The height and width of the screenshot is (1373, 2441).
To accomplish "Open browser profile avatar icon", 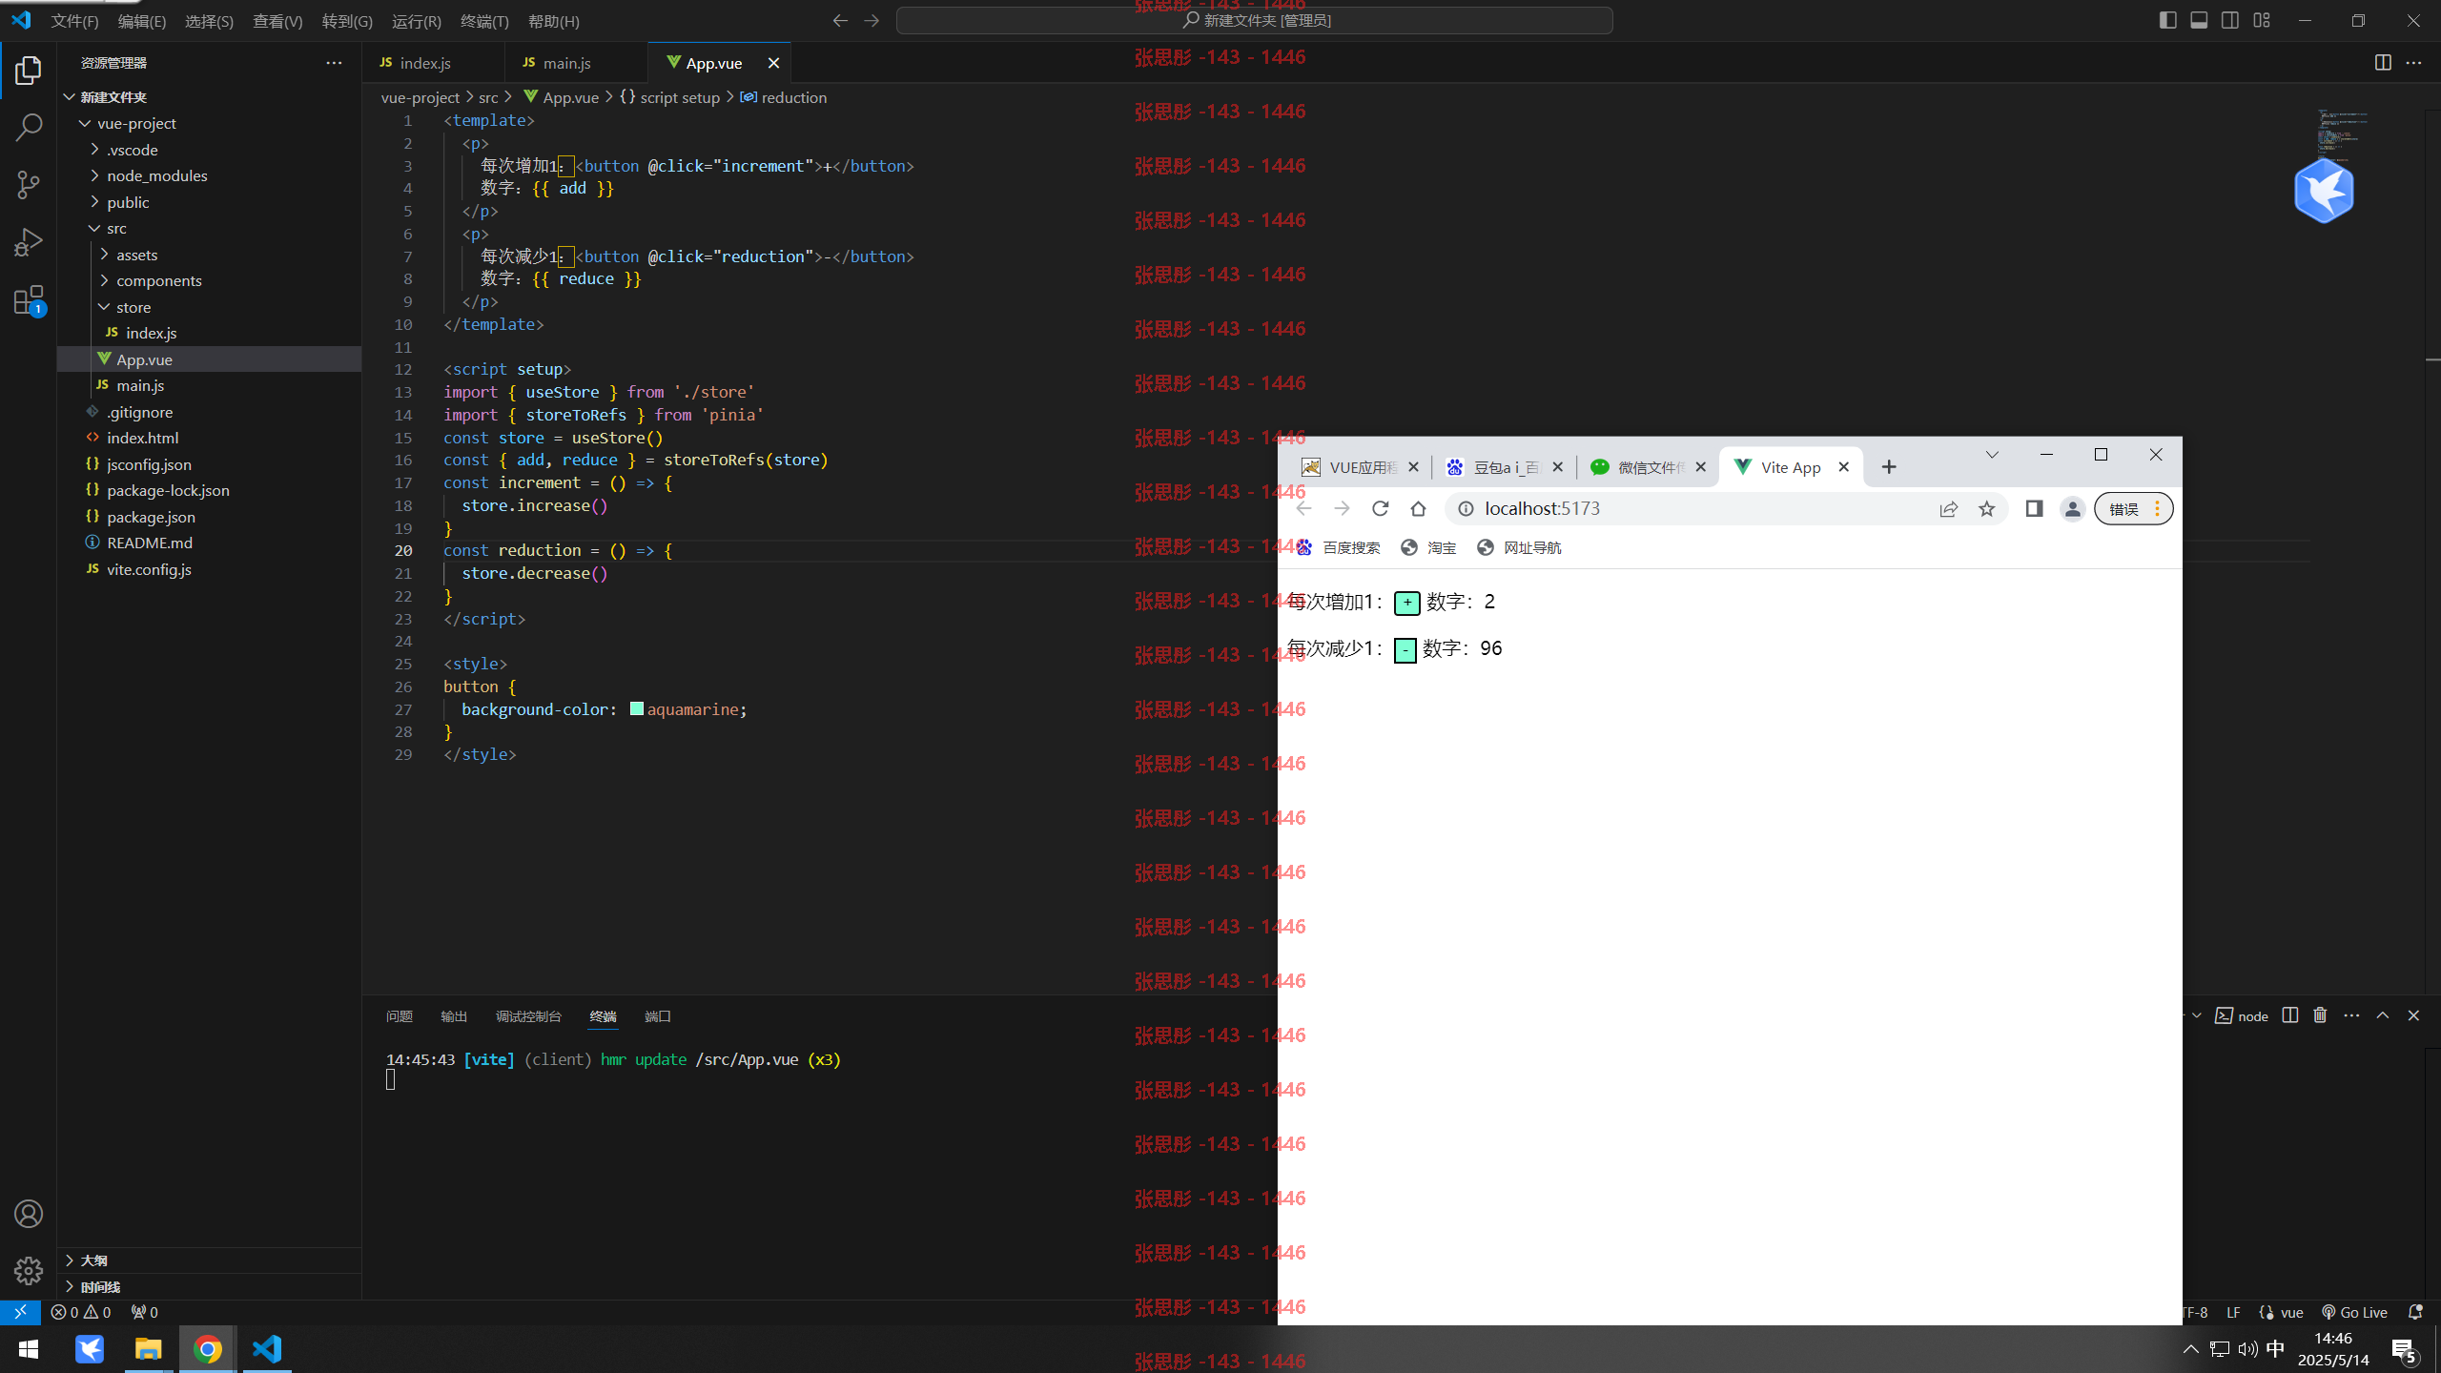I will [2072, 508].
